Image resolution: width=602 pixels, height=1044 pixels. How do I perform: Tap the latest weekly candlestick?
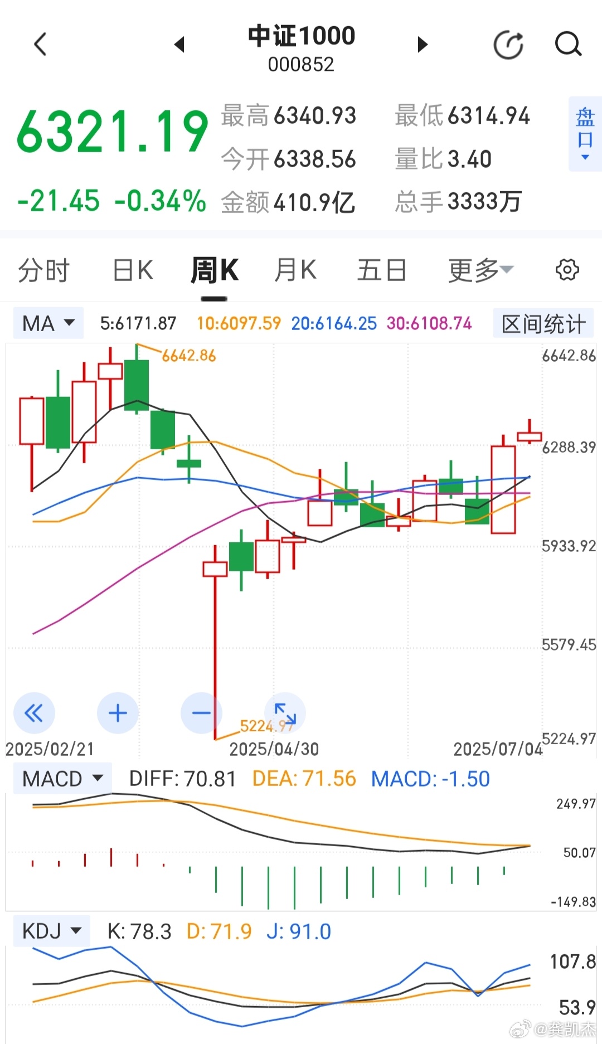530,436
